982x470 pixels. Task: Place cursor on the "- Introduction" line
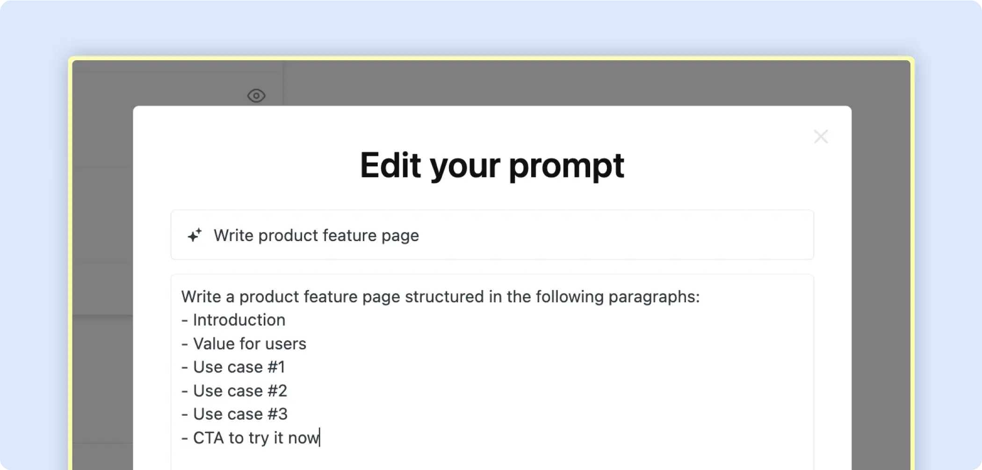[x=238, y=320]
